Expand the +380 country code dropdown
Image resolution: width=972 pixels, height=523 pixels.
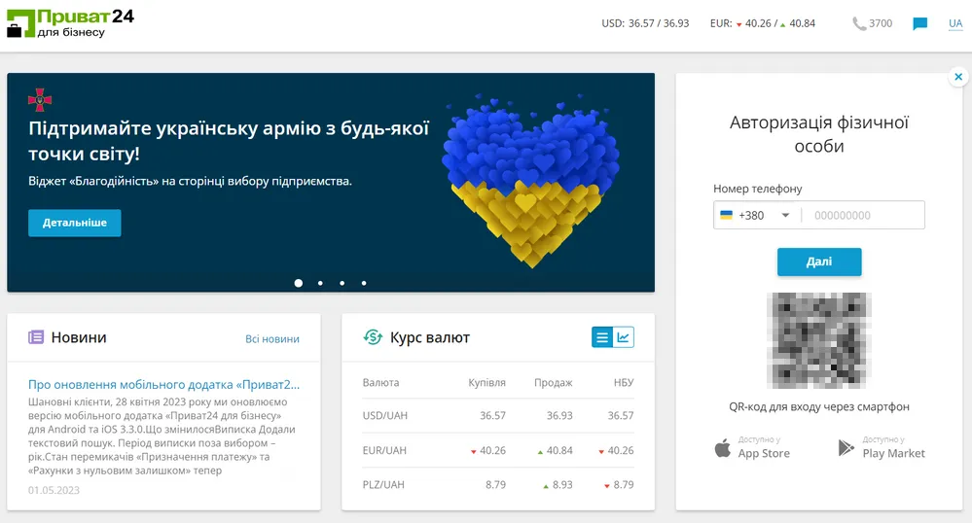click(x=785, y=215)
